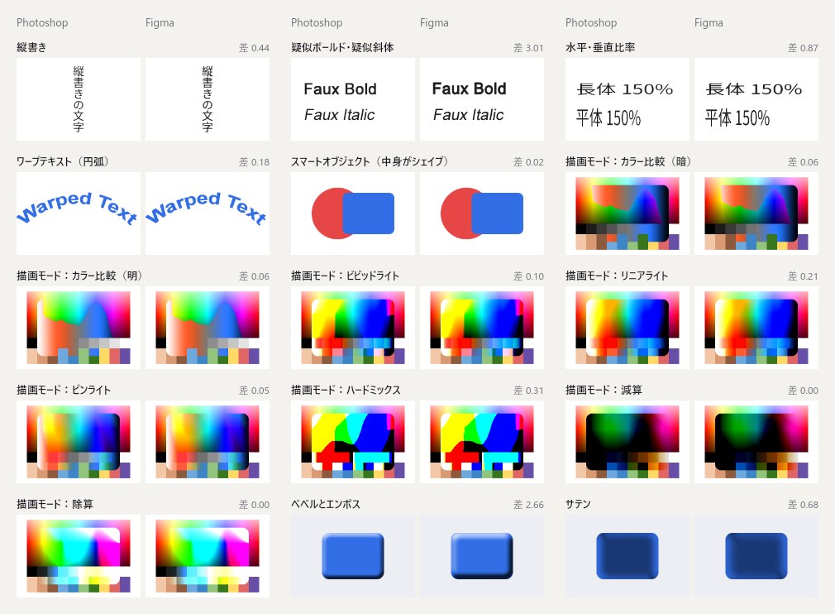Click the Figma Warped Text thumbnail
Image resolution: width=835 pixels, height=614 pixels.
coord(208,213)
